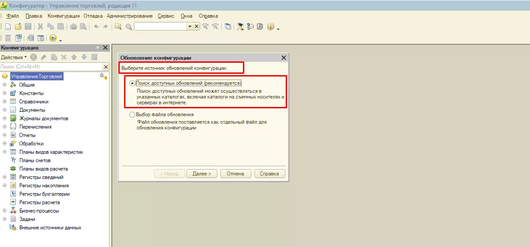Click the Delete X icon in Configuration panel toolbar
The height and width of the screenshot is (247, 530).
click(x=64, y=57)
